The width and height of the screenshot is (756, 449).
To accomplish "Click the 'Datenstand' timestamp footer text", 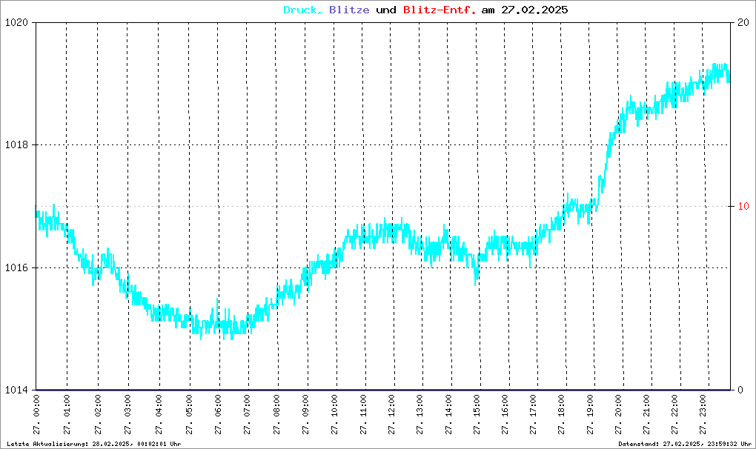I will coord(685,444).
